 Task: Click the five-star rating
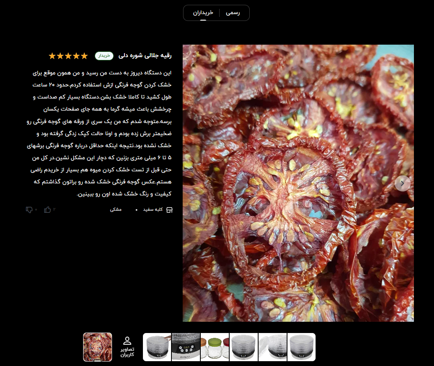coord(68,56)
